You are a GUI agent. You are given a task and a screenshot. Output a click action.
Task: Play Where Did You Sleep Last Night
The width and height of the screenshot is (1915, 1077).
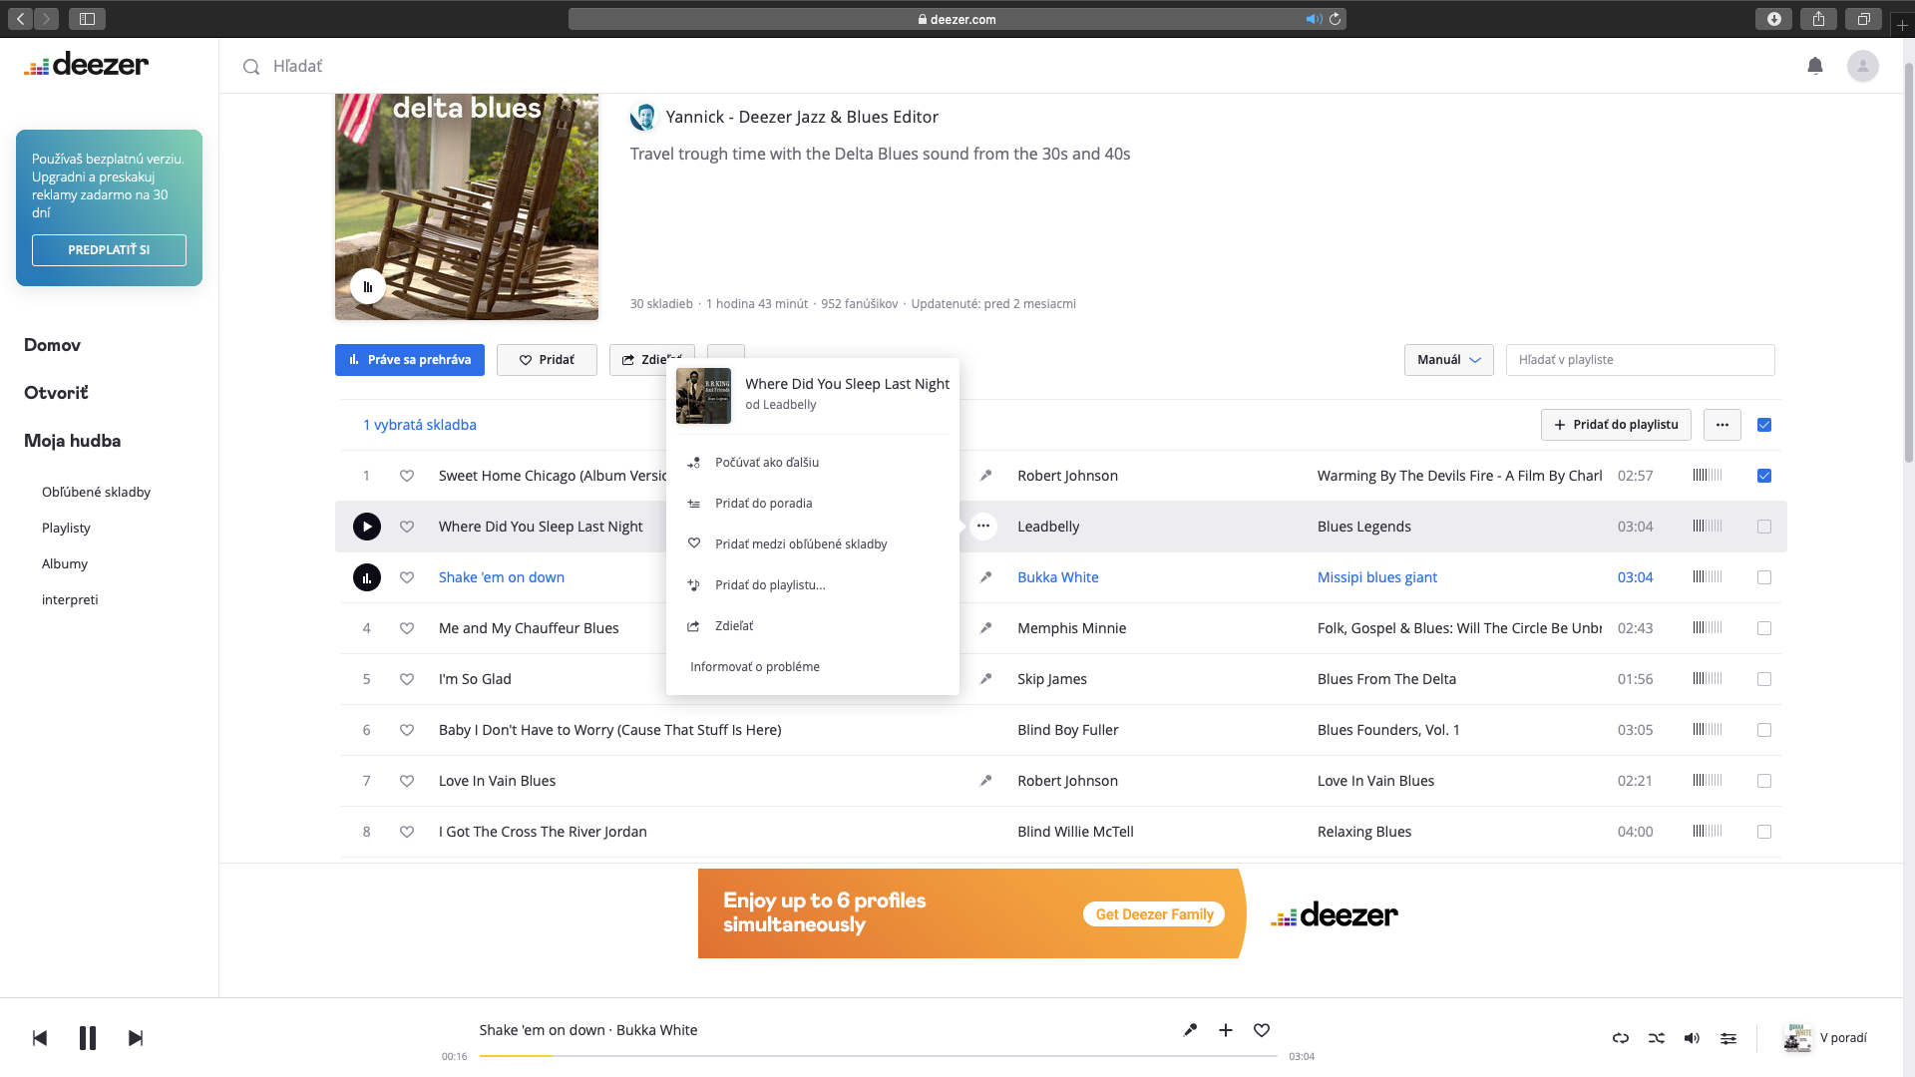coord(367,527)
